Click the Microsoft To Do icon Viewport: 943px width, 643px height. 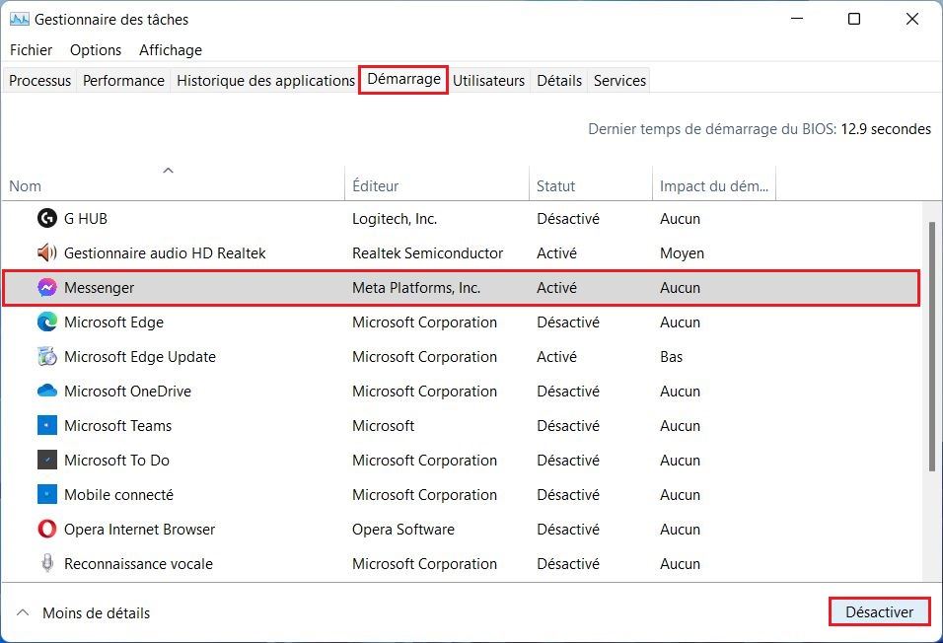point(46,461)
